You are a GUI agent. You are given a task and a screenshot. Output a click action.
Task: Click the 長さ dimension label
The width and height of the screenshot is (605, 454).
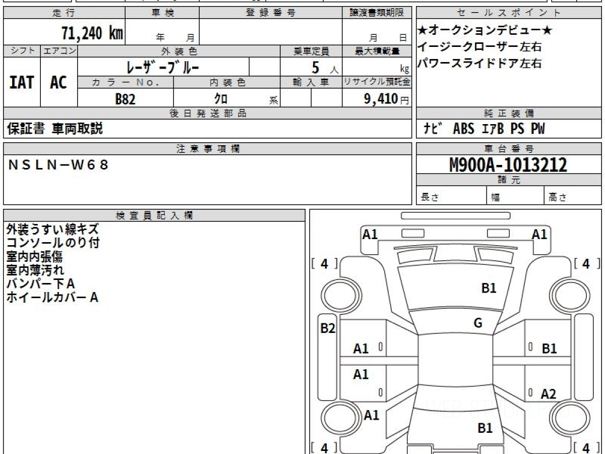430,198
